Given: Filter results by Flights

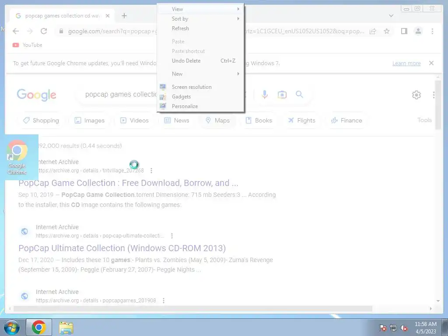Looking at the screenshot, I should (x=301, y=120).
